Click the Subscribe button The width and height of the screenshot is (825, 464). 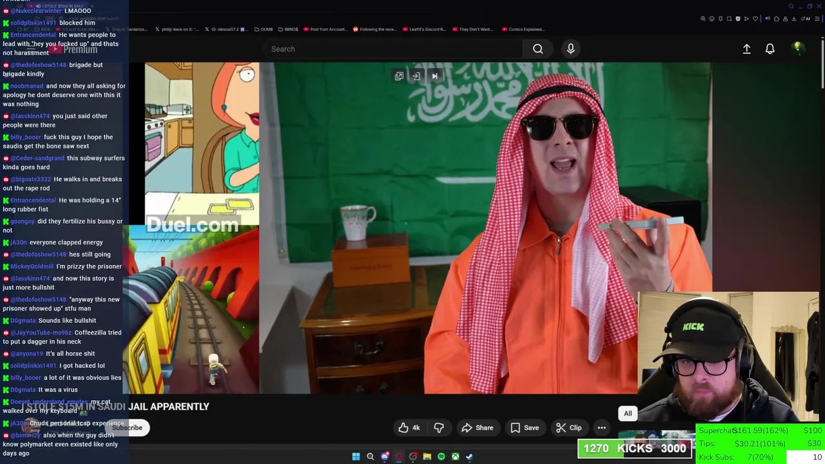[x=127, y=428]
